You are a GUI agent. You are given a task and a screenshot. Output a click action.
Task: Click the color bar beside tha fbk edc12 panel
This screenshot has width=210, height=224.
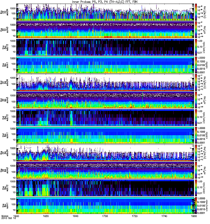pyautogui.click(x=196, y=47)
